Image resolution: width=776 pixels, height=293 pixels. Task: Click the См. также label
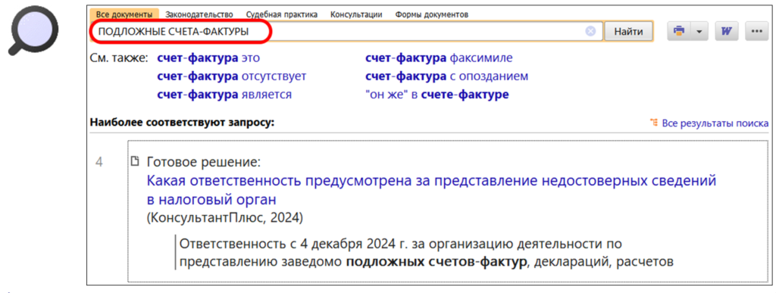point(119,58)
